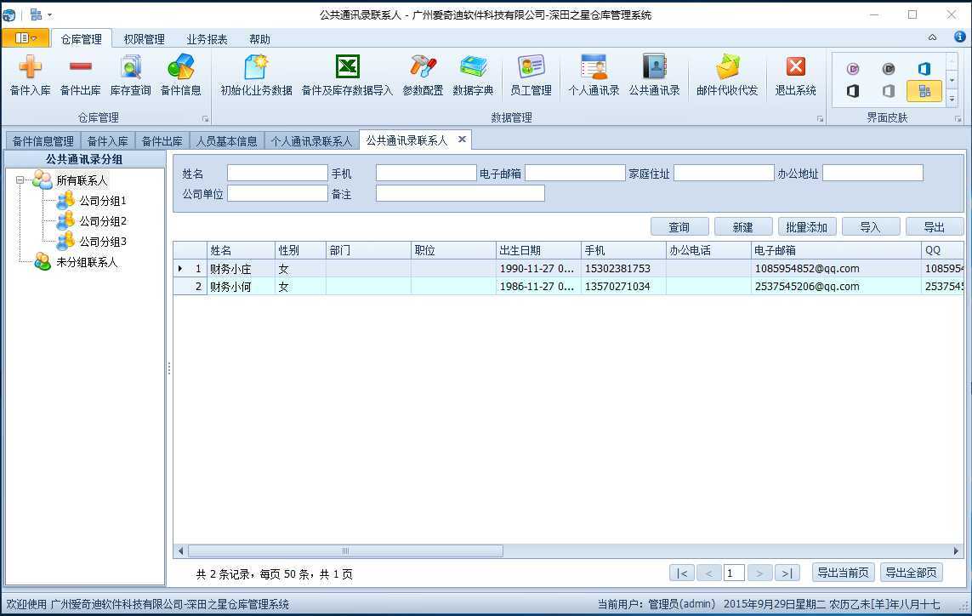Click the 查询 button
Image resolution: width=972 pixels, height=616 pixels.
(679, 227)
